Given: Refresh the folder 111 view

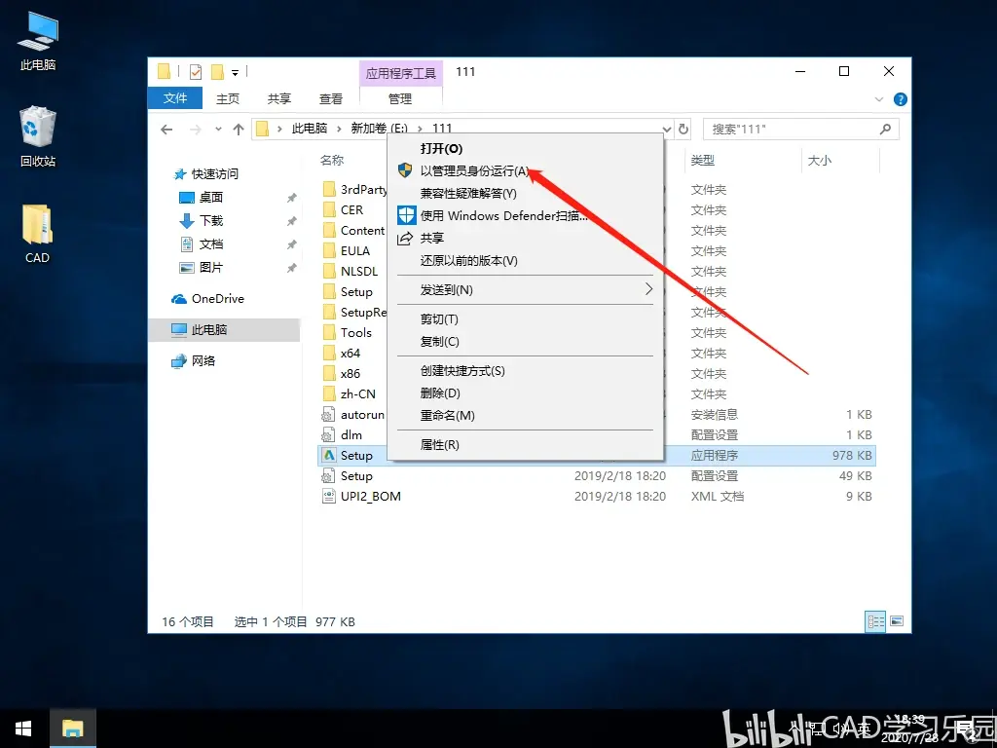Looking at the screenshot, I should (683, 130).
